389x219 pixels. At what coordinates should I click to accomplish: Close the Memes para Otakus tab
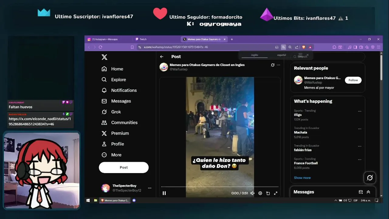click(x=225, y=39)
